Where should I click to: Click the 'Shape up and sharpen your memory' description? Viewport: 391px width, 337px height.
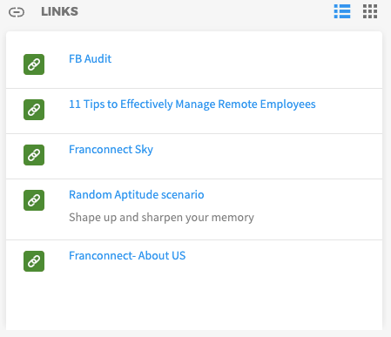(161, 218)
